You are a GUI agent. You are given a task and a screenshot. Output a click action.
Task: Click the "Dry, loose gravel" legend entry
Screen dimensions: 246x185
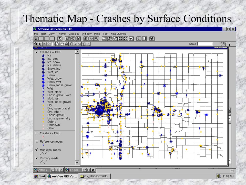click(58, 108)
